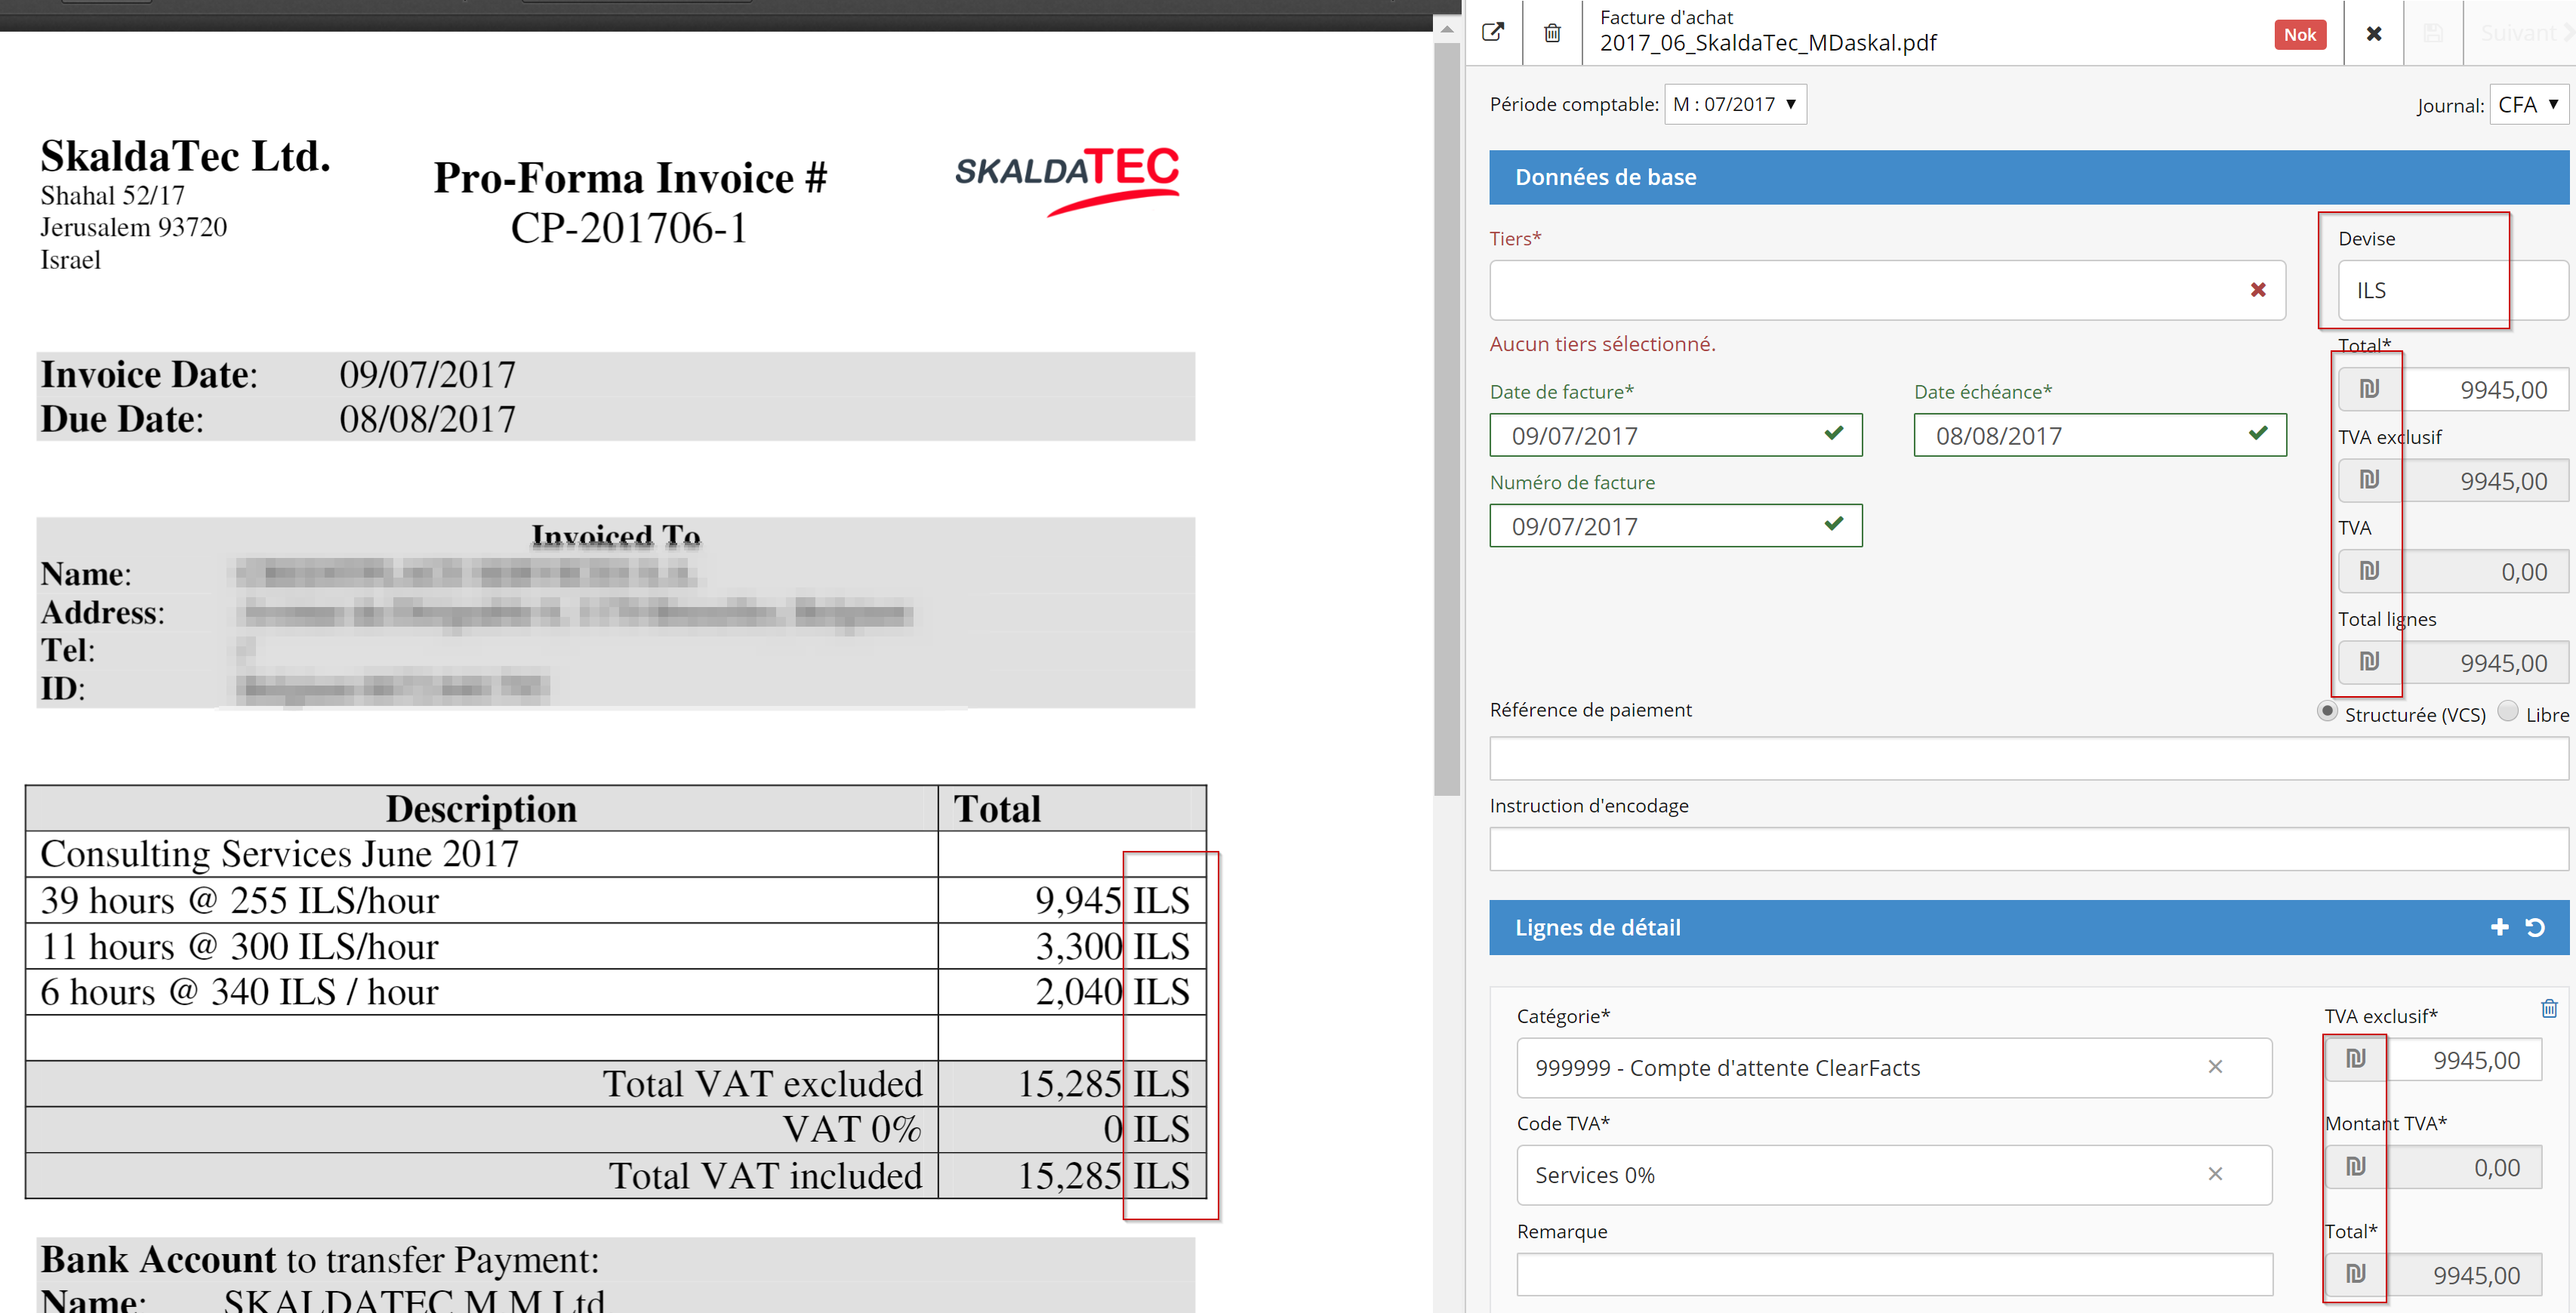Click the invoice number CP-201706-1 in PDF
Viewport: 2576px width, 1313px height.
(629, 229)
